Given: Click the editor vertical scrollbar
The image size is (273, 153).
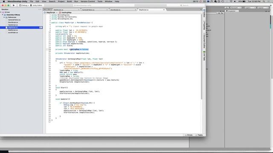Looking at the screenshot, I should 202,57.
